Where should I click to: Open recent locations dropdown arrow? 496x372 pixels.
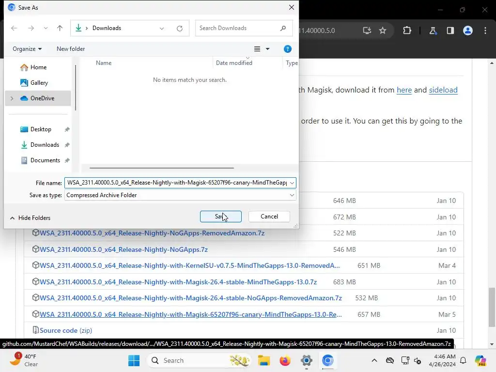coord(46,28)
